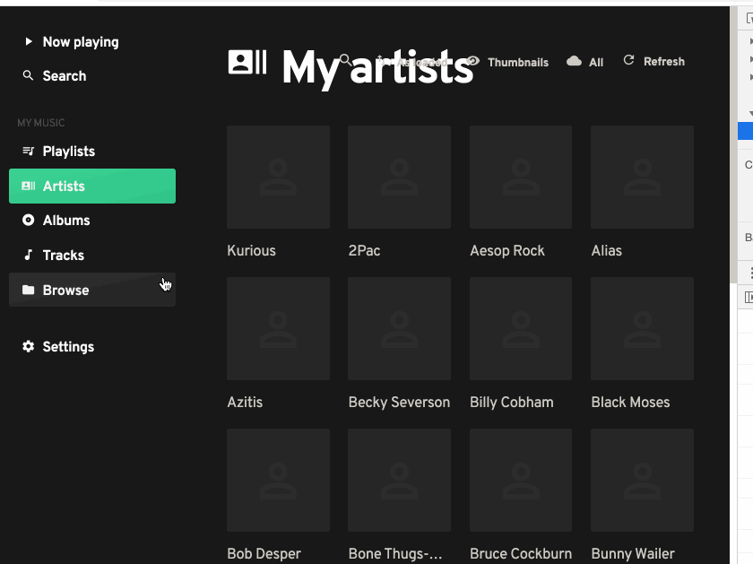
Task: Click the Tracks music note icon
Action: click(x=28, y=255)
